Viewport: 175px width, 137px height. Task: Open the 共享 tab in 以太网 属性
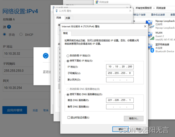pos(68,18)
